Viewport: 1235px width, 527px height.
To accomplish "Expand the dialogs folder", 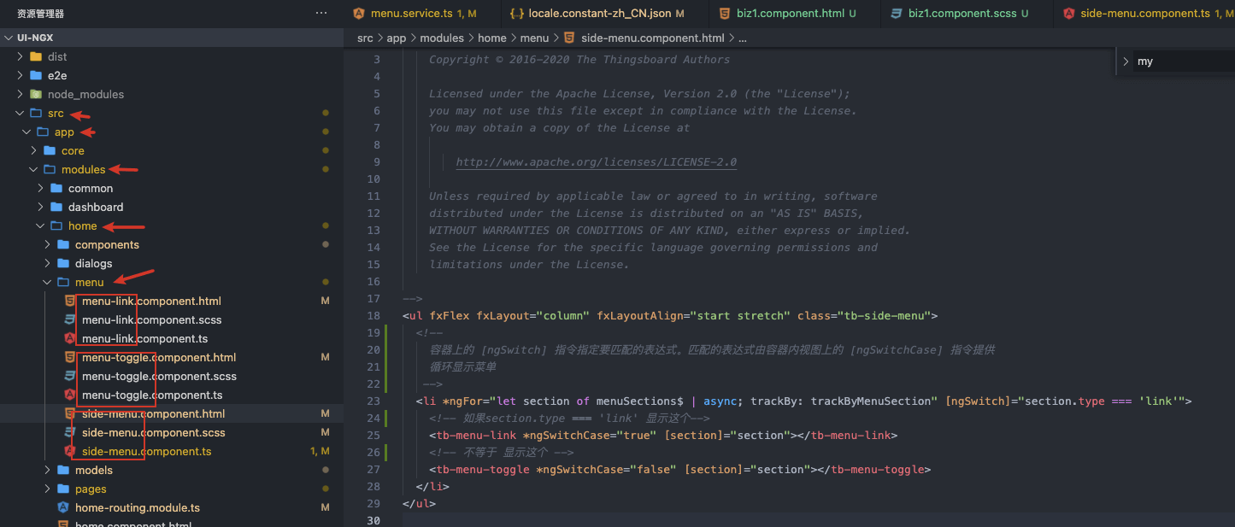I will tap(48, 263).
